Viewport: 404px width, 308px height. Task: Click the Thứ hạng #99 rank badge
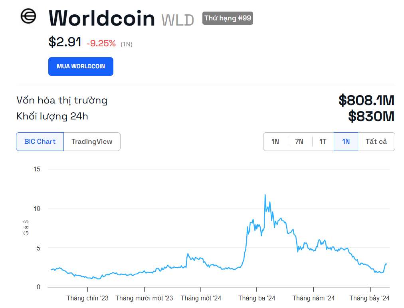pos(228,18)
